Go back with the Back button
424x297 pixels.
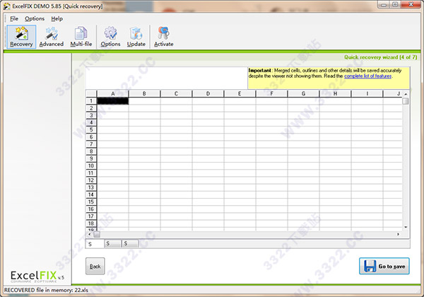(95, 266)
